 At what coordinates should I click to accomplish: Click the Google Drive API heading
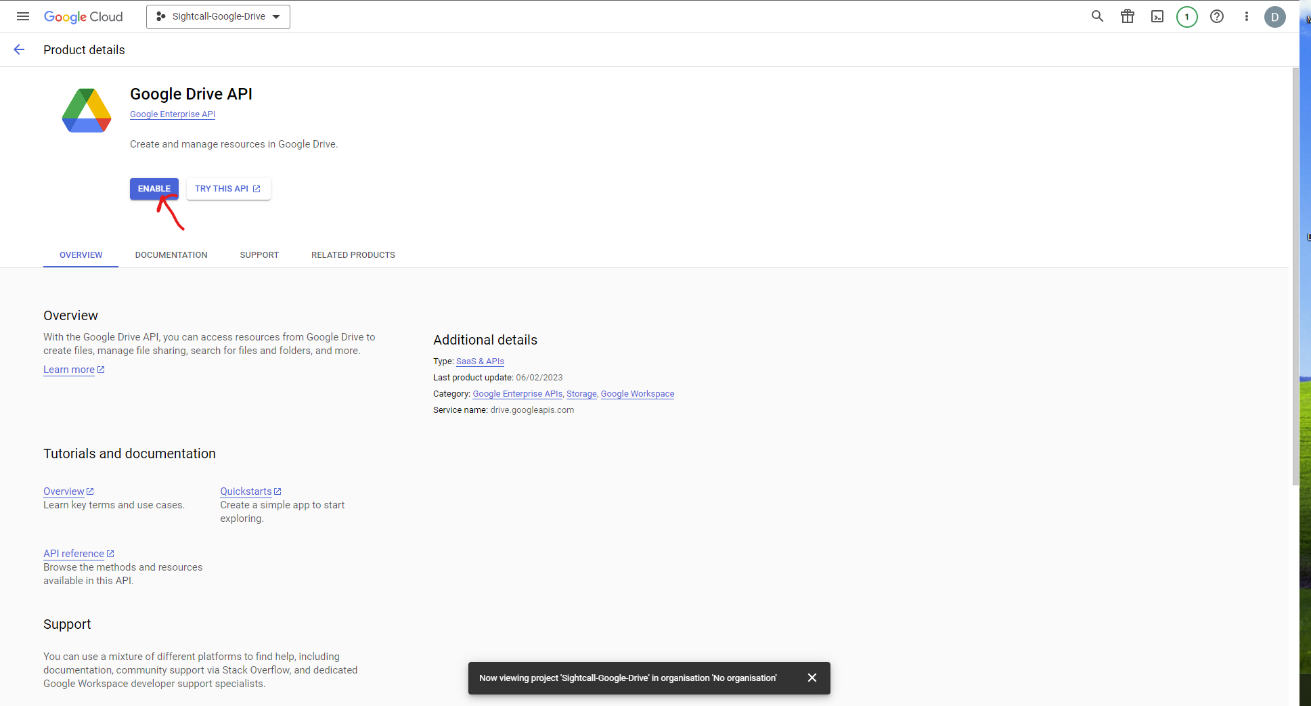point(191,94)
